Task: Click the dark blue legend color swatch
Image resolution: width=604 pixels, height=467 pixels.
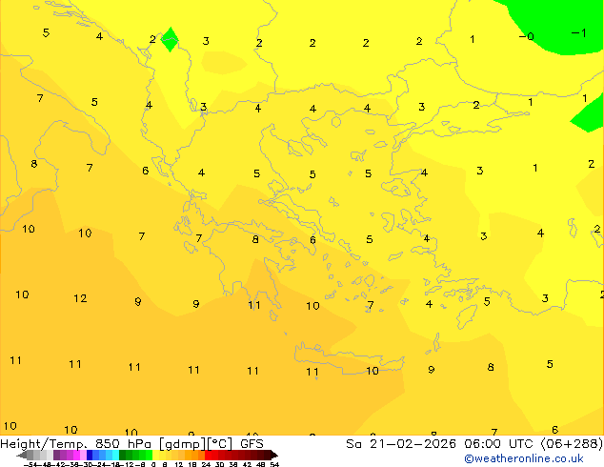Action: tap(90, 455)
